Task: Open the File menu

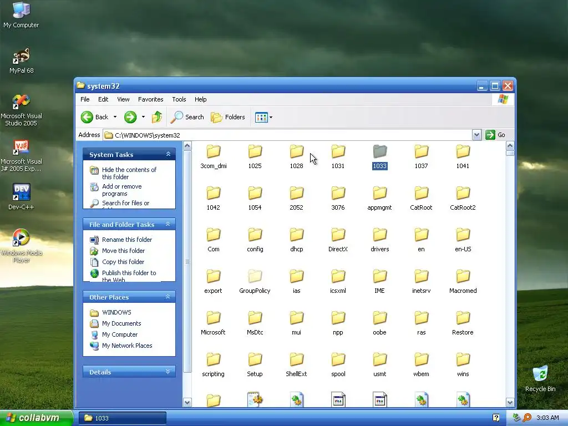Action: 85,99
